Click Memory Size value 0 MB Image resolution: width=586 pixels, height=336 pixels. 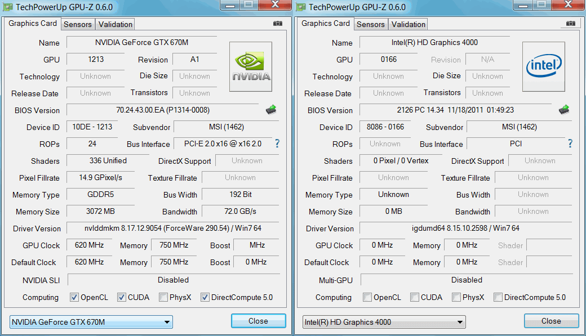[393, 211]
